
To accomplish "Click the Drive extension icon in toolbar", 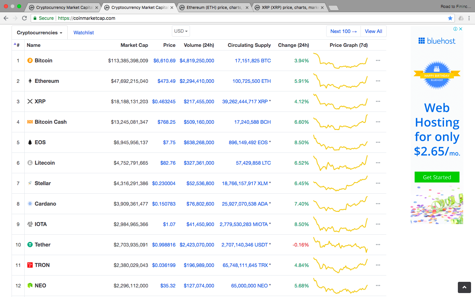I will [x=461, y=18].
